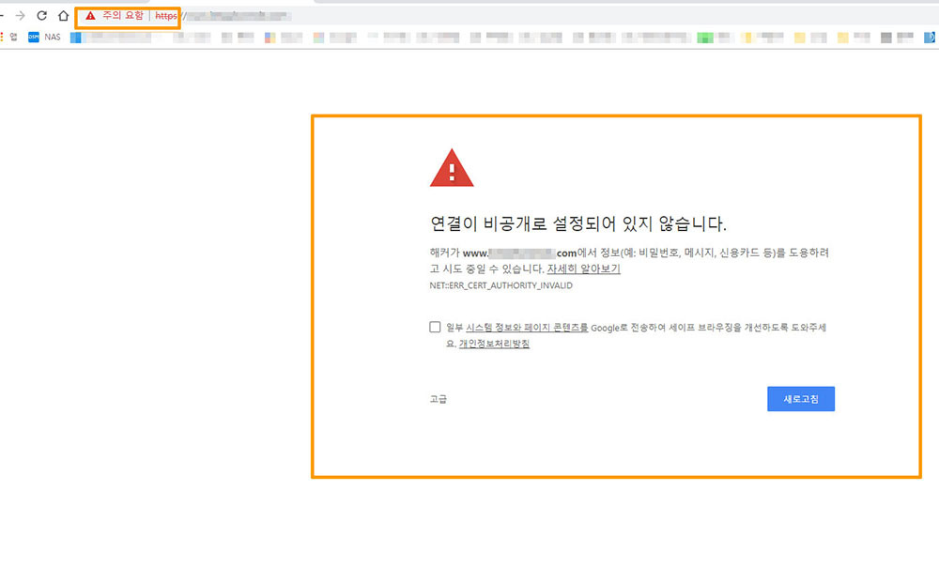Screen dimensions: 939x583
Task: Click the Forward navigation arrow
Action: pyautogui.click(x=21, y=16)
